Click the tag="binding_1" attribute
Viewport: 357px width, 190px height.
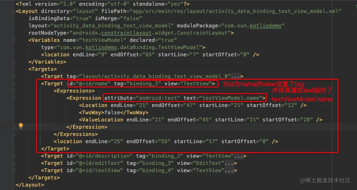tap(138, 84)
